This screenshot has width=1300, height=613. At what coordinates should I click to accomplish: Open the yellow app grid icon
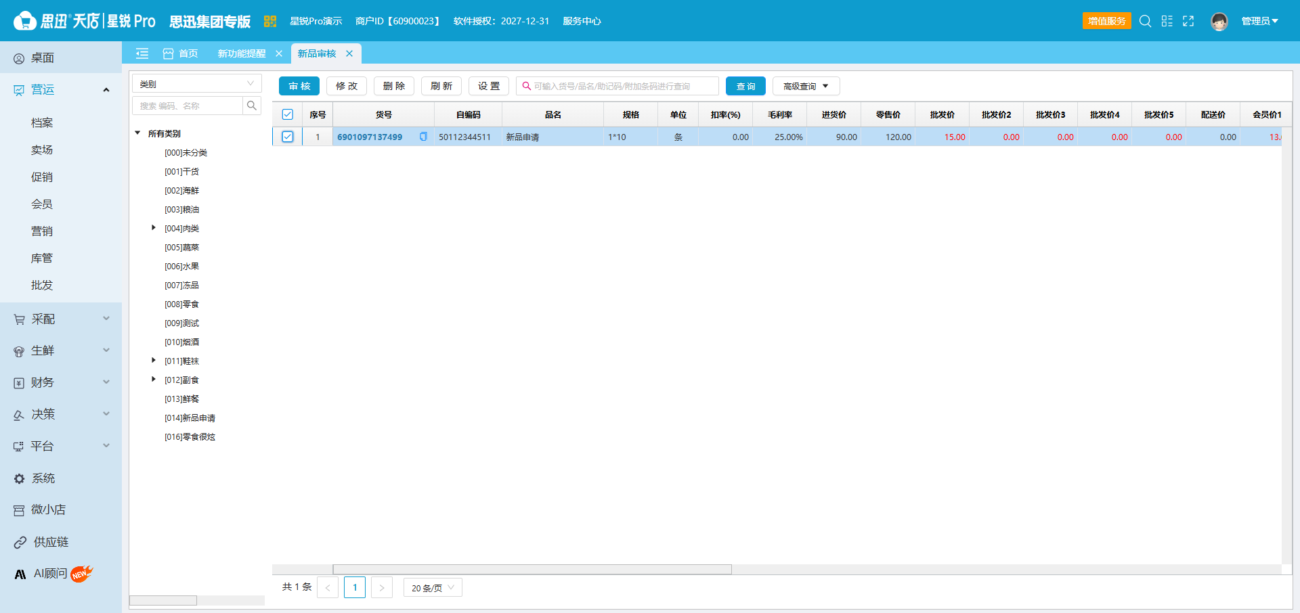click(x=270, y=21)
